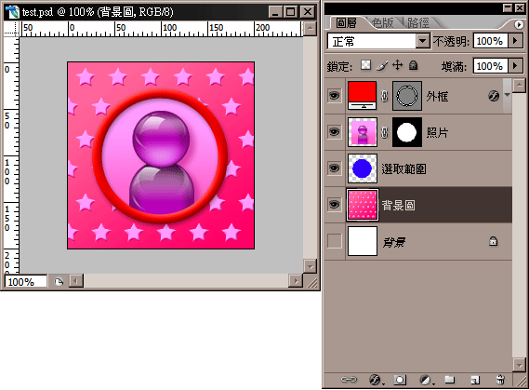Click the test.psd document title icon
The width and height of the screenshot is (529, 390).
click(12, 12)
